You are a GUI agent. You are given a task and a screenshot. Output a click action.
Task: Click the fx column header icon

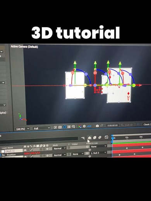pyautogui.click(x=34, y=146)
